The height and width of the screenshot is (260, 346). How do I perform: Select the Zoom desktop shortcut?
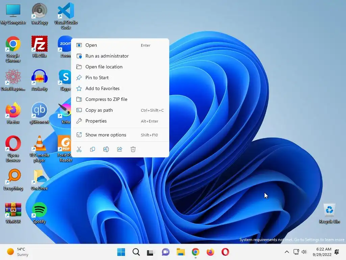point(65,47)
